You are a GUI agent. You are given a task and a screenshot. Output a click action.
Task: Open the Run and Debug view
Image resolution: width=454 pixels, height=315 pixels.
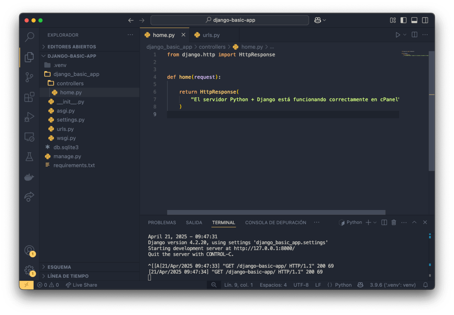(x=29, y=117)
